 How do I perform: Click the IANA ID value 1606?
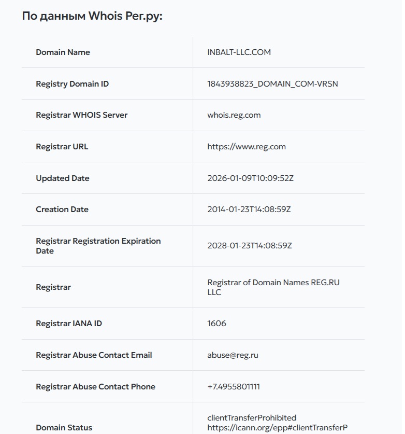[216, 324]
